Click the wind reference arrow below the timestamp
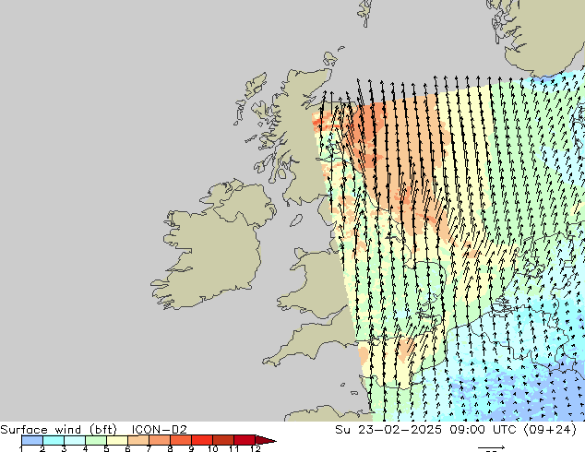 click(492, 447)
